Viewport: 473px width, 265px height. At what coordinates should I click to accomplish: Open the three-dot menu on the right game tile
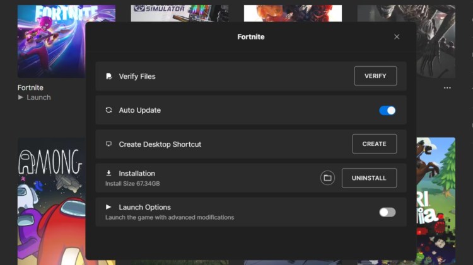coord(447,87)
